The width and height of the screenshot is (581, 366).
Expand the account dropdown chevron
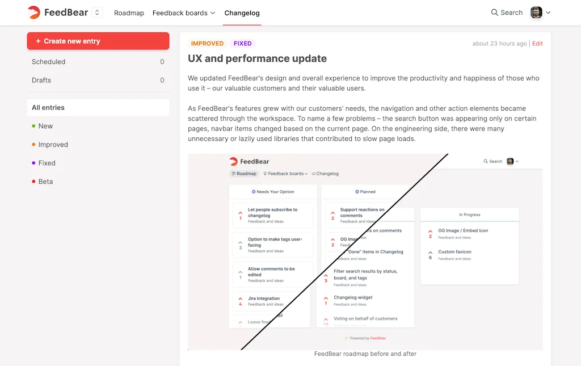point(548,12)
